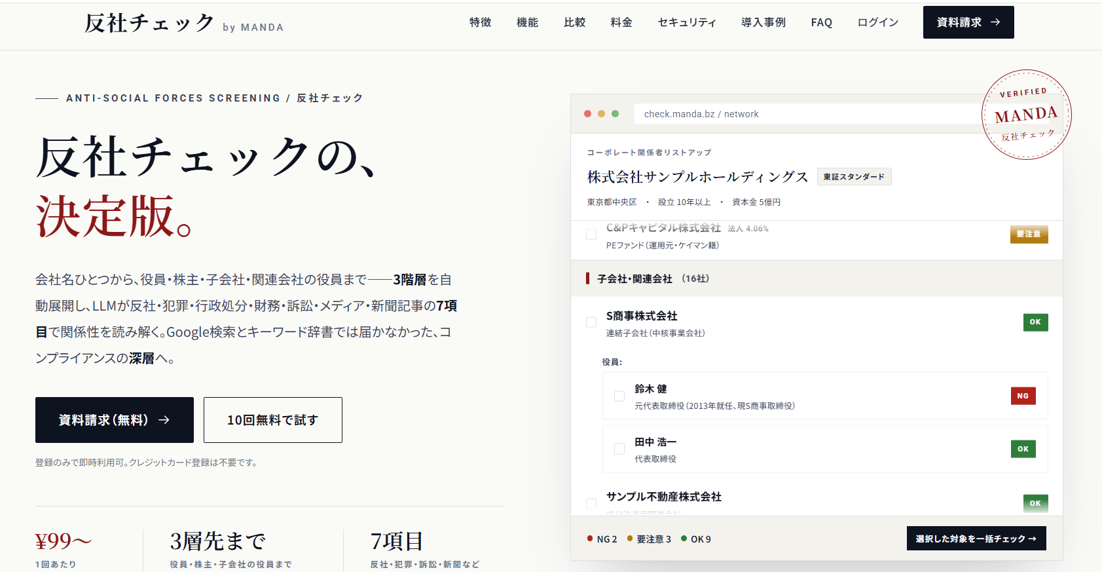Click the 株式会社サンプルホールディングス title
Viewport: 1102px width, 572px height.
[697, 177]
